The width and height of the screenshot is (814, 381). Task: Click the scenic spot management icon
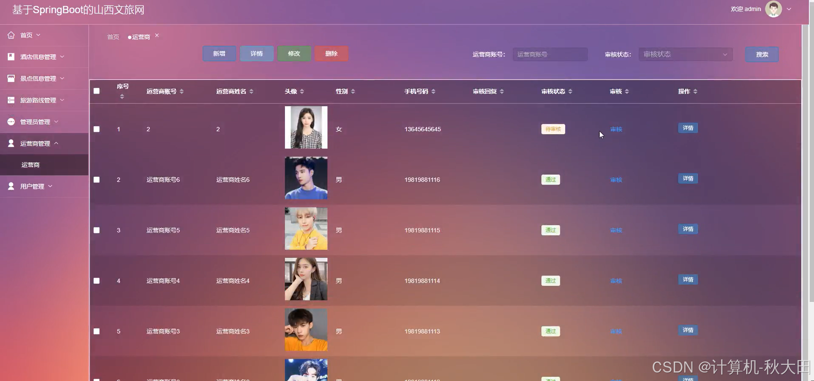pyautogui.click(x=11, y=78)
